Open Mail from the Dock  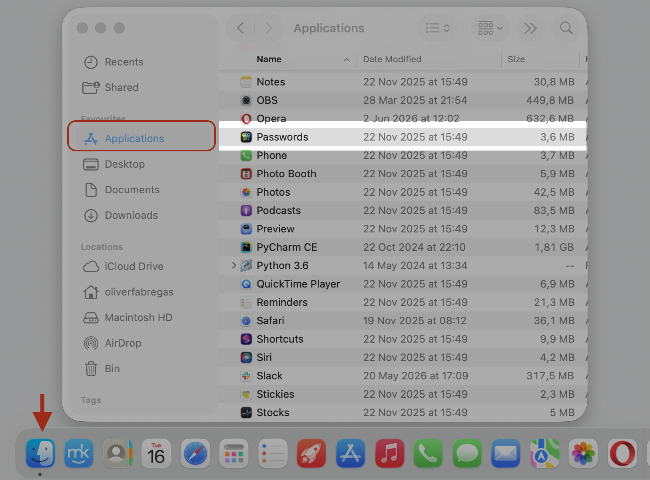(x=505, y=453)
